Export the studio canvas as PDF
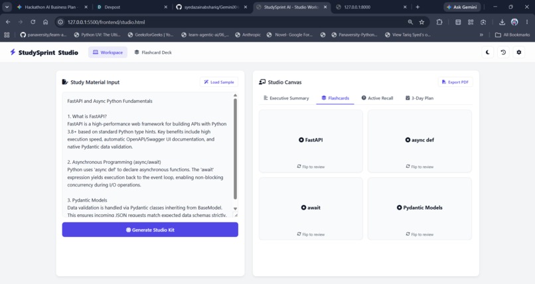535x284 pixels. click(x=455, y=82)
